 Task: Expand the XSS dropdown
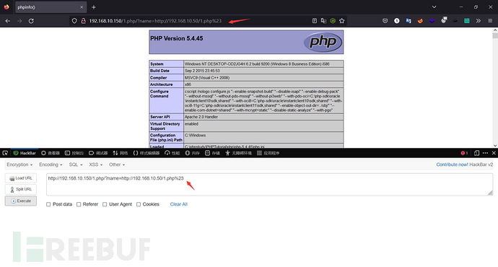point(96,165)
